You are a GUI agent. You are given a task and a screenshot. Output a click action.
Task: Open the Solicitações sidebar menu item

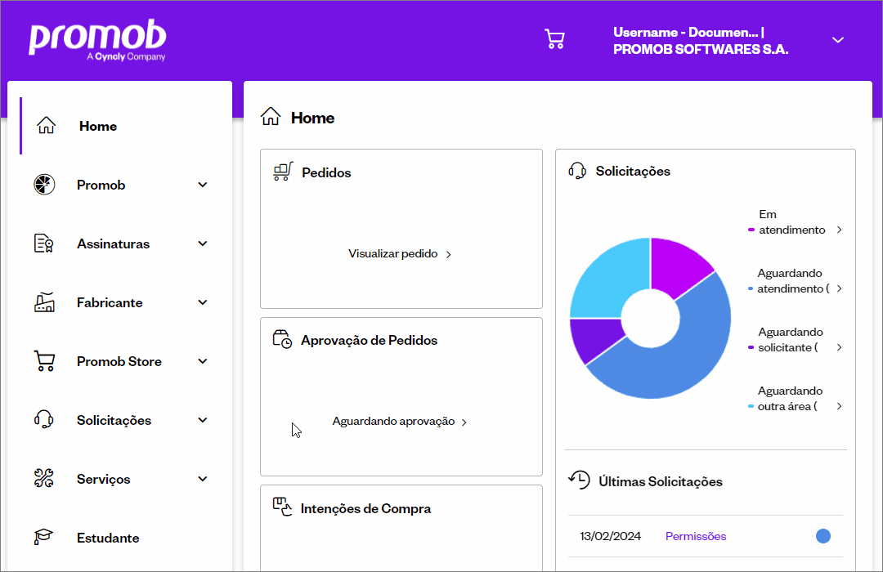(114, 421)
